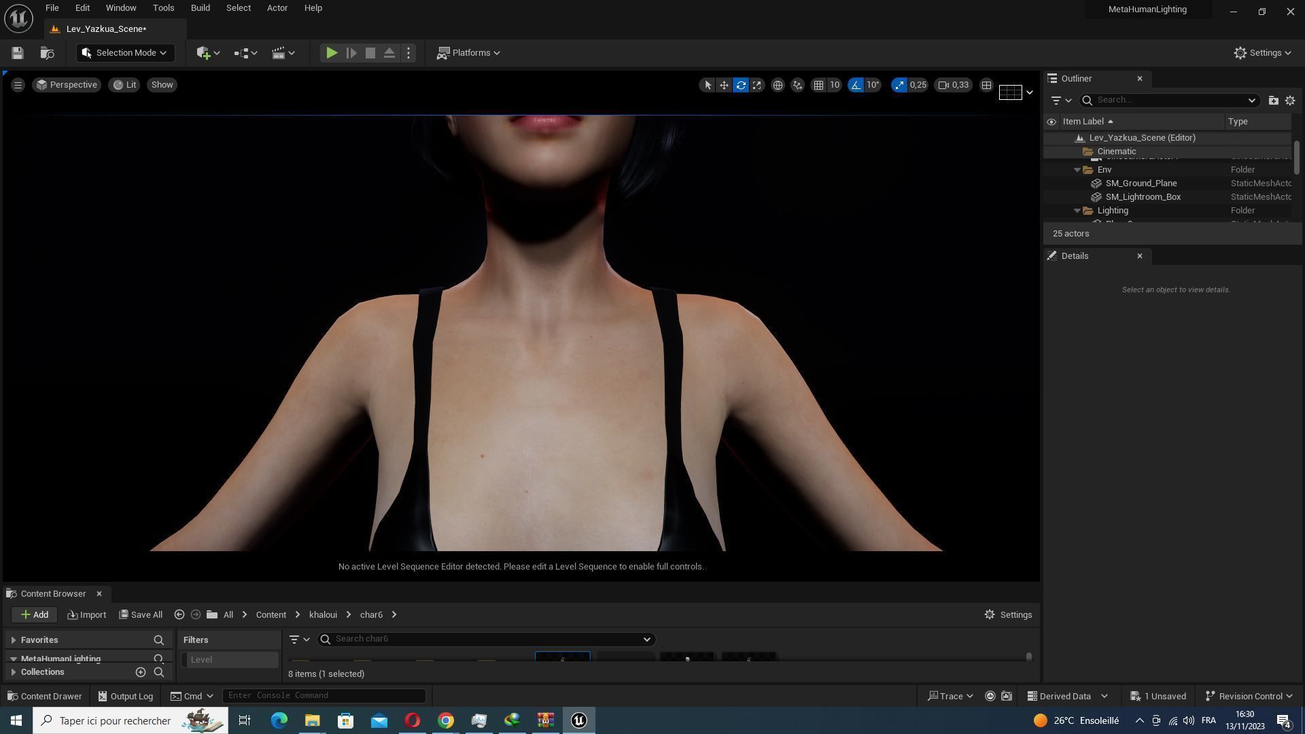Open Revision Control dropdown
The width and height of the screenshot is (1305, 734).
1249,697
